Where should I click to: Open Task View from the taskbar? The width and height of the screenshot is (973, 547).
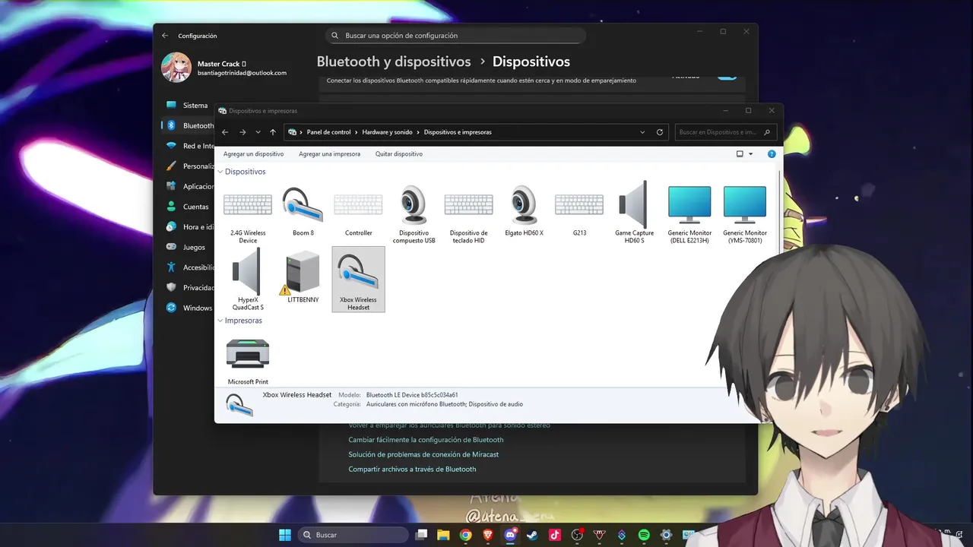421,535
